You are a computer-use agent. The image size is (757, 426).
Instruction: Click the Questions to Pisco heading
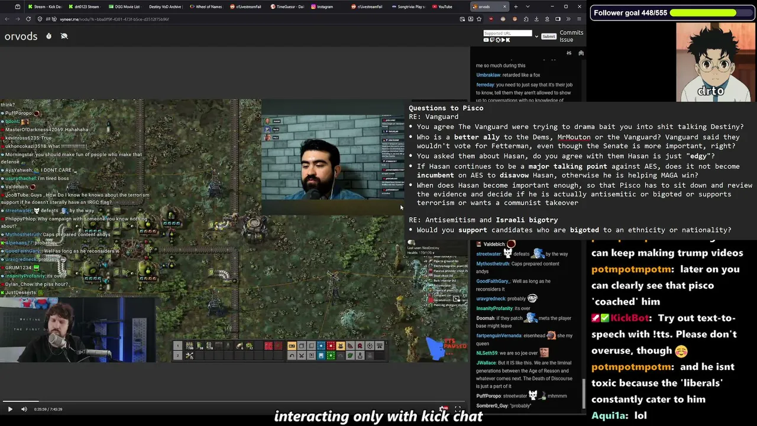click(x=446, y=108)
